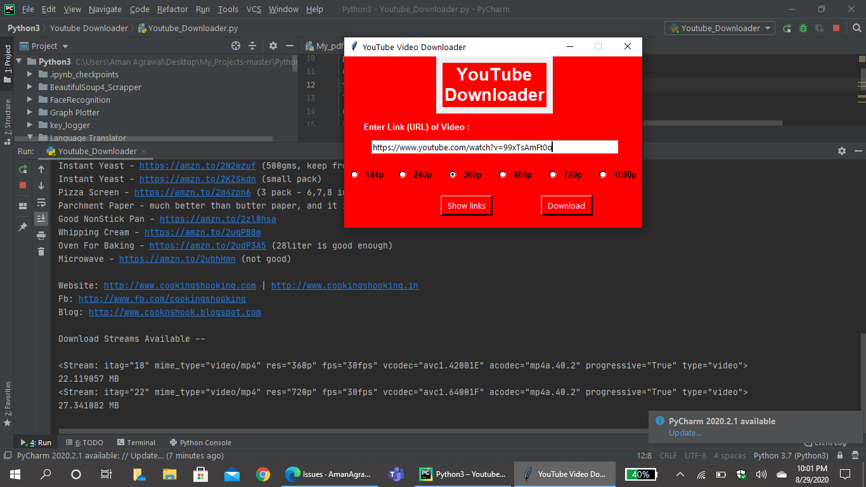Click inside the video URL input field

494,146
